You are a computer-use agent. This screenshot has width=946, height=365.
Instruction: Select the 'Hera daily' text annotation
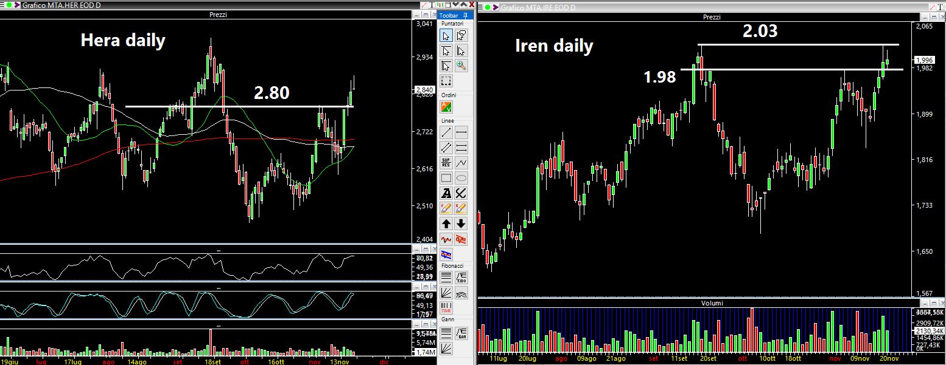(x=123, y=41)
